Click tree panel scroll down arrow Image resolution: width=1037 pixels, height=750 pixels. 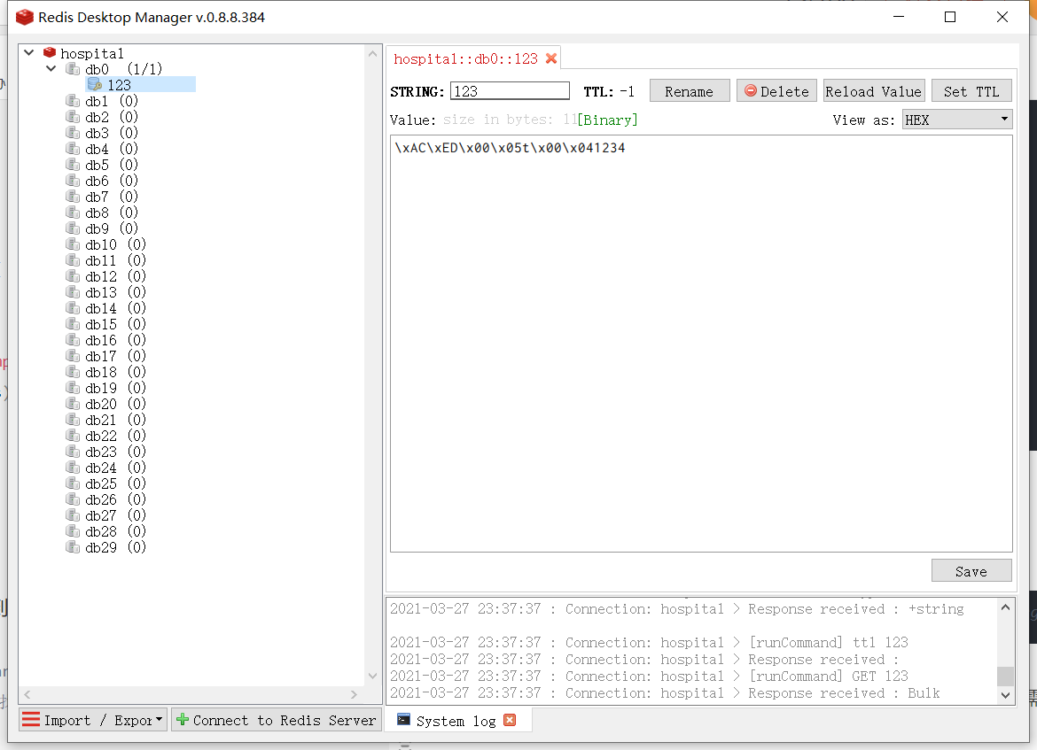(372, 676)
